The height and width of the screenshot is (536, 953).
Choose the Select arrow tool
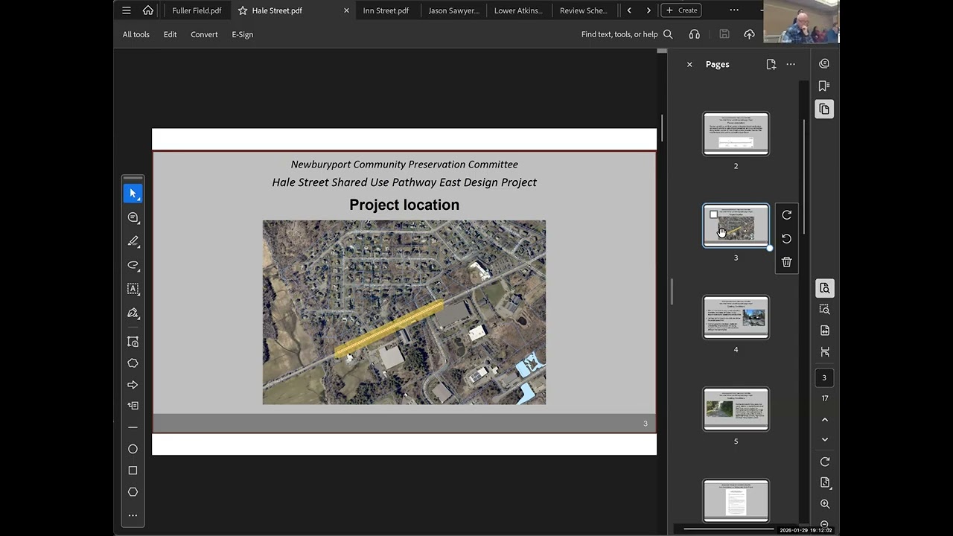click(133, 194)
